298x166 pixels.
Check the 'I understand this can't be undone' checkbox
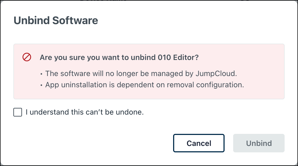coord(18,112)
